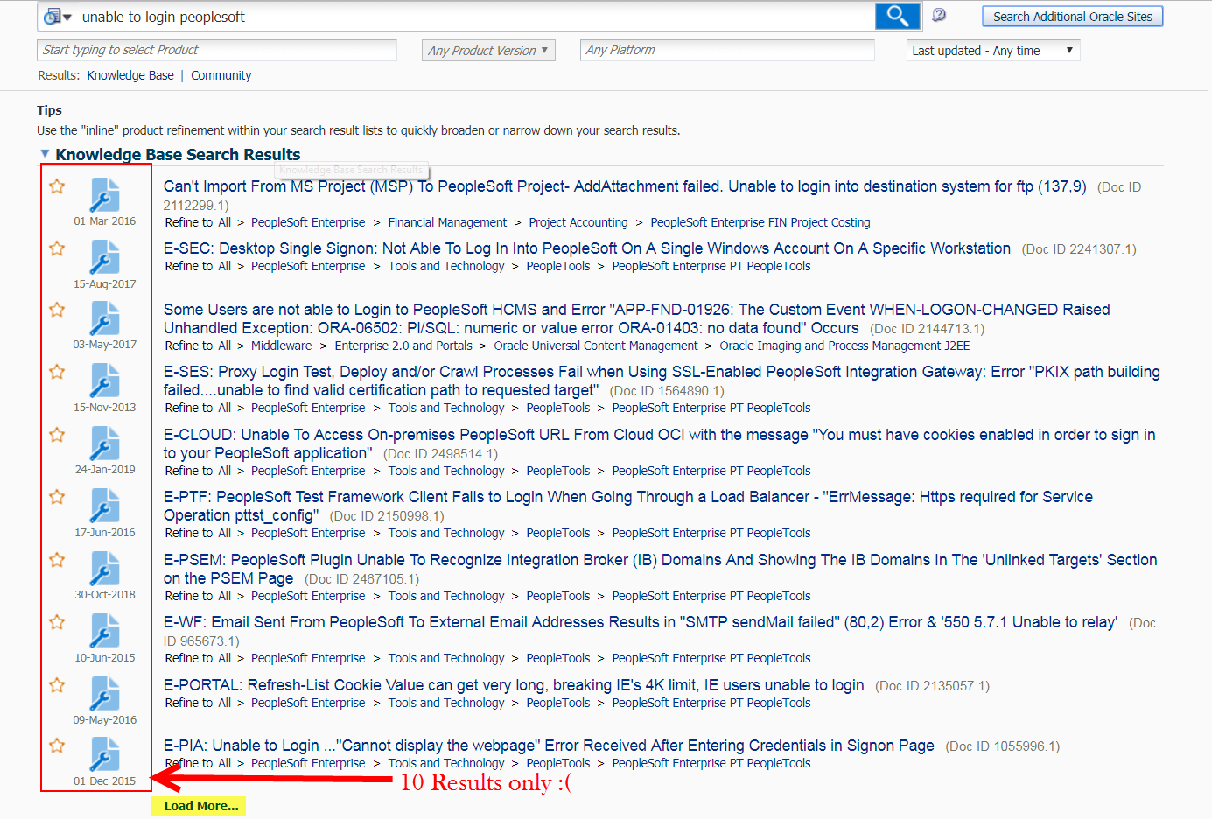Viewport: 1212px width, 819px height.
Task: Refine to PeopleSoft Enterprise FIN Project Costing
Action: [x=760, y=222]
